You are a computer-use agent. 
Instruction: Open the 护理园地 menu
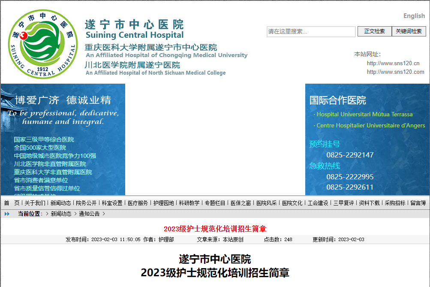pos(164,203)
